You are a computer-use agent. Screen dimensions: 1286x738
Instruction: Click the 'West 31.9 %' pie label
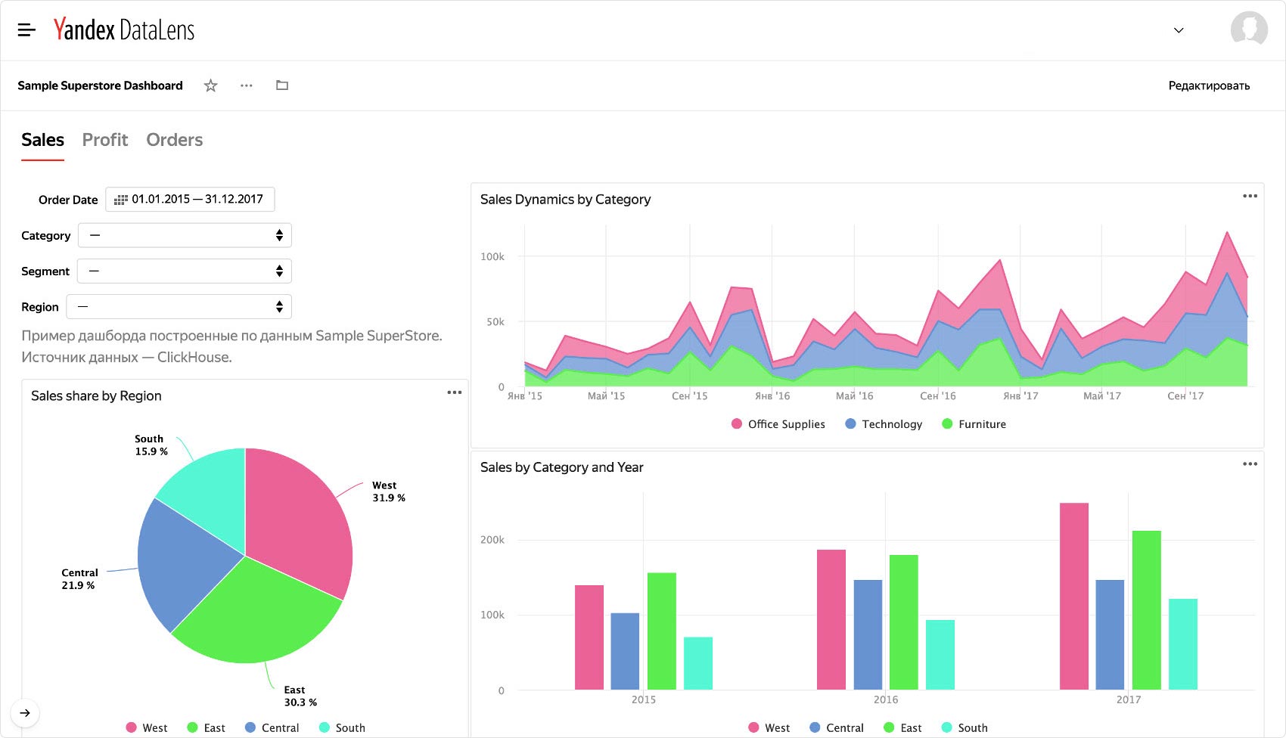[389, 491]
